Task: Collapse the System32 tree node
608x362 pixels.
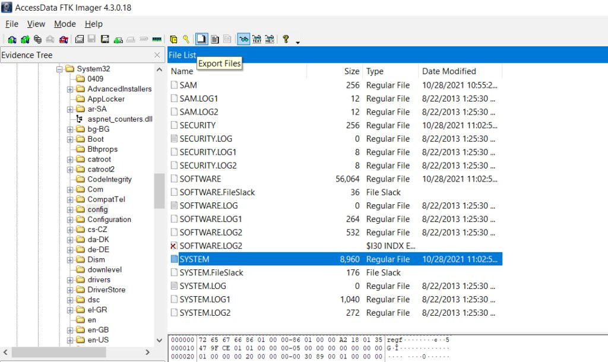Action: pyautogui.click(x=59, y=69)
